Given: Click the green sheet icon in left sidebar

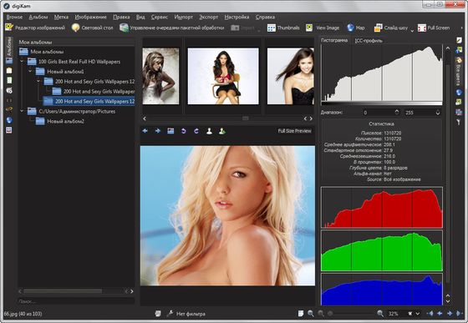Looking at the screenshot, I should pos(9,80).
